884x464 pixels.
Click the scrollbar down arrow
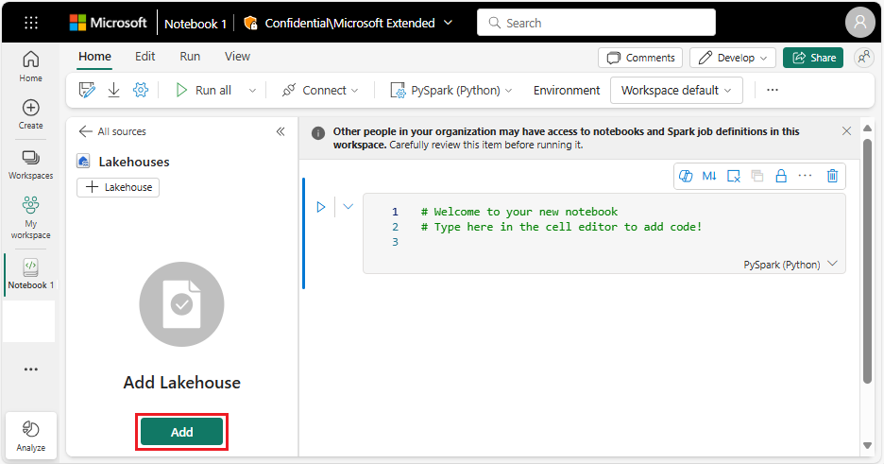(868, 445)
